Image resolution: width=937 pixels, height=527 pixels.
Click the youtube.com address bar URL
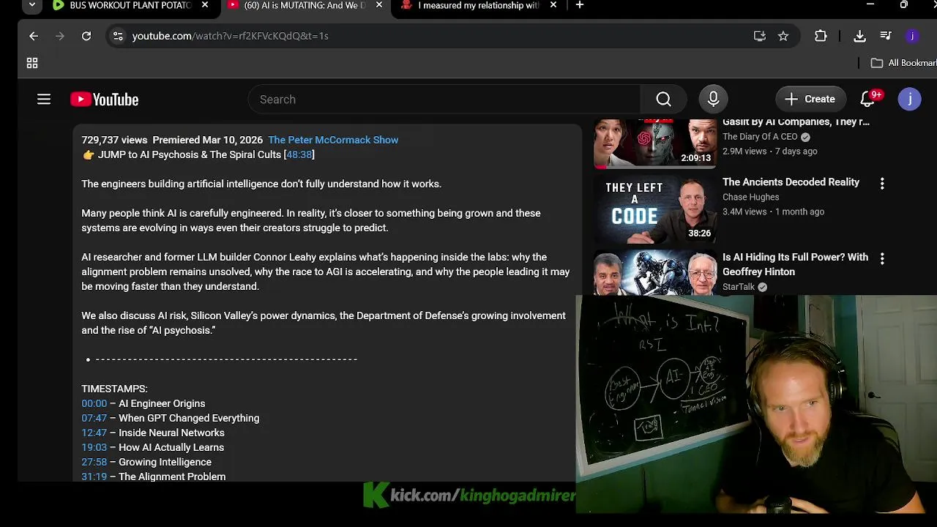click(230, 36)
